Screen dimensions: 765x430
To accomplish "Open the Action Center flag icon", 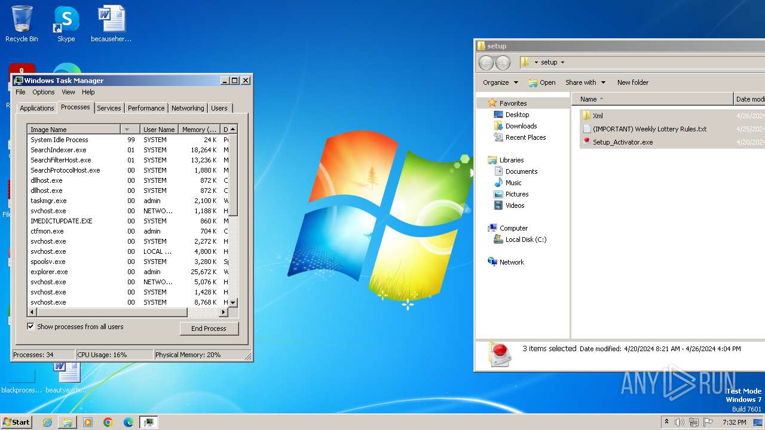I will click(708, 422).
